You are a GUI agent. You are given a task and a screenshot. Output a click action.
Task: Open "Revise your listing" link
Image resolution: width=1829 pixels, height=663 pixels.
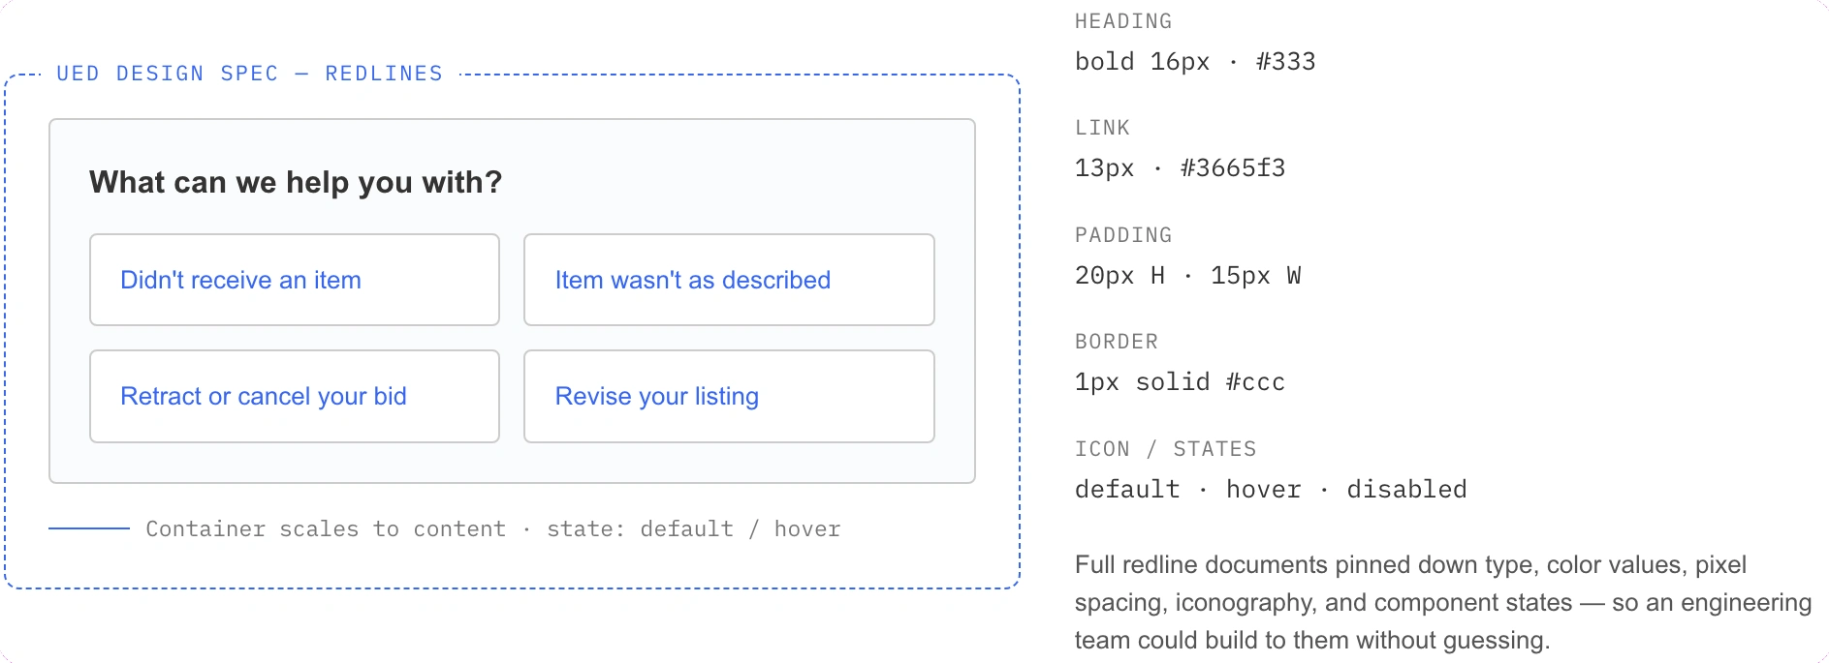pyautogui.click(x=729, y=396)
